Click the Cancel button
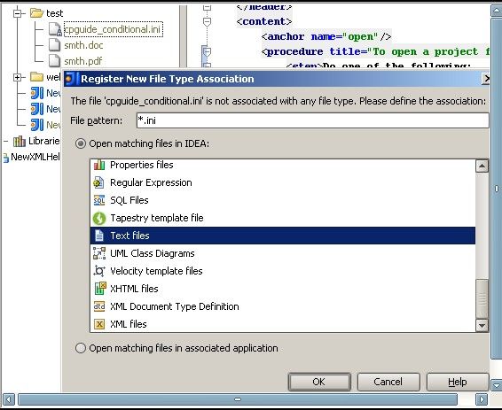This screenshot has width=502, height=410. pyautogui.click(x=388, y=382)
